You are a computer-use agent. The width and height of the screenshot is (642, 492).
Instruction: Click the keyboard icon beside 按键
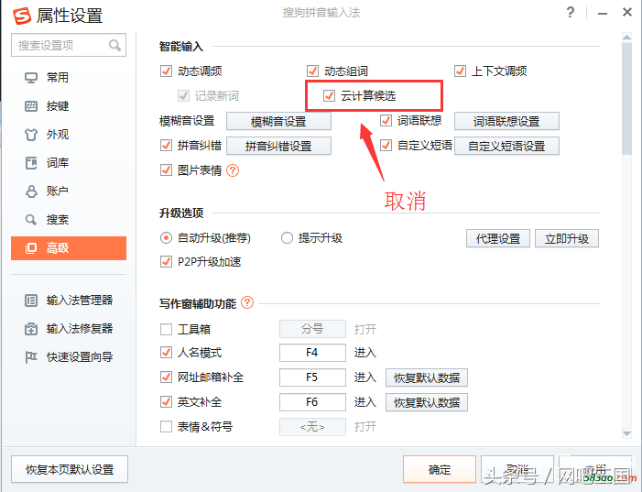click(x=31, y=106)
